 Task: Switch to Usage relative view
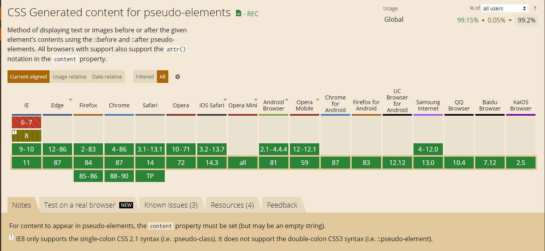click(x=69, y=77)
